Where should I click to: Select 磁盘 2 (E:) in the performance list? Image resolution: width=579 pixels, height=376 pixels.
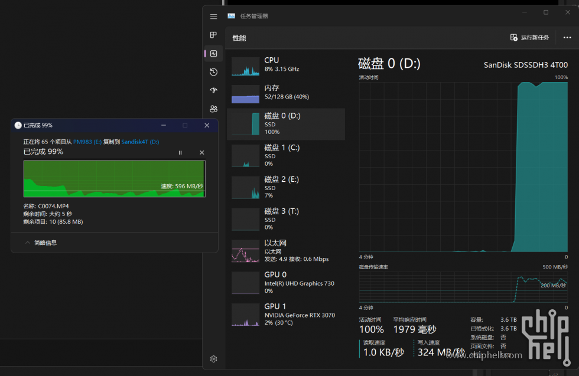(286, 188)
